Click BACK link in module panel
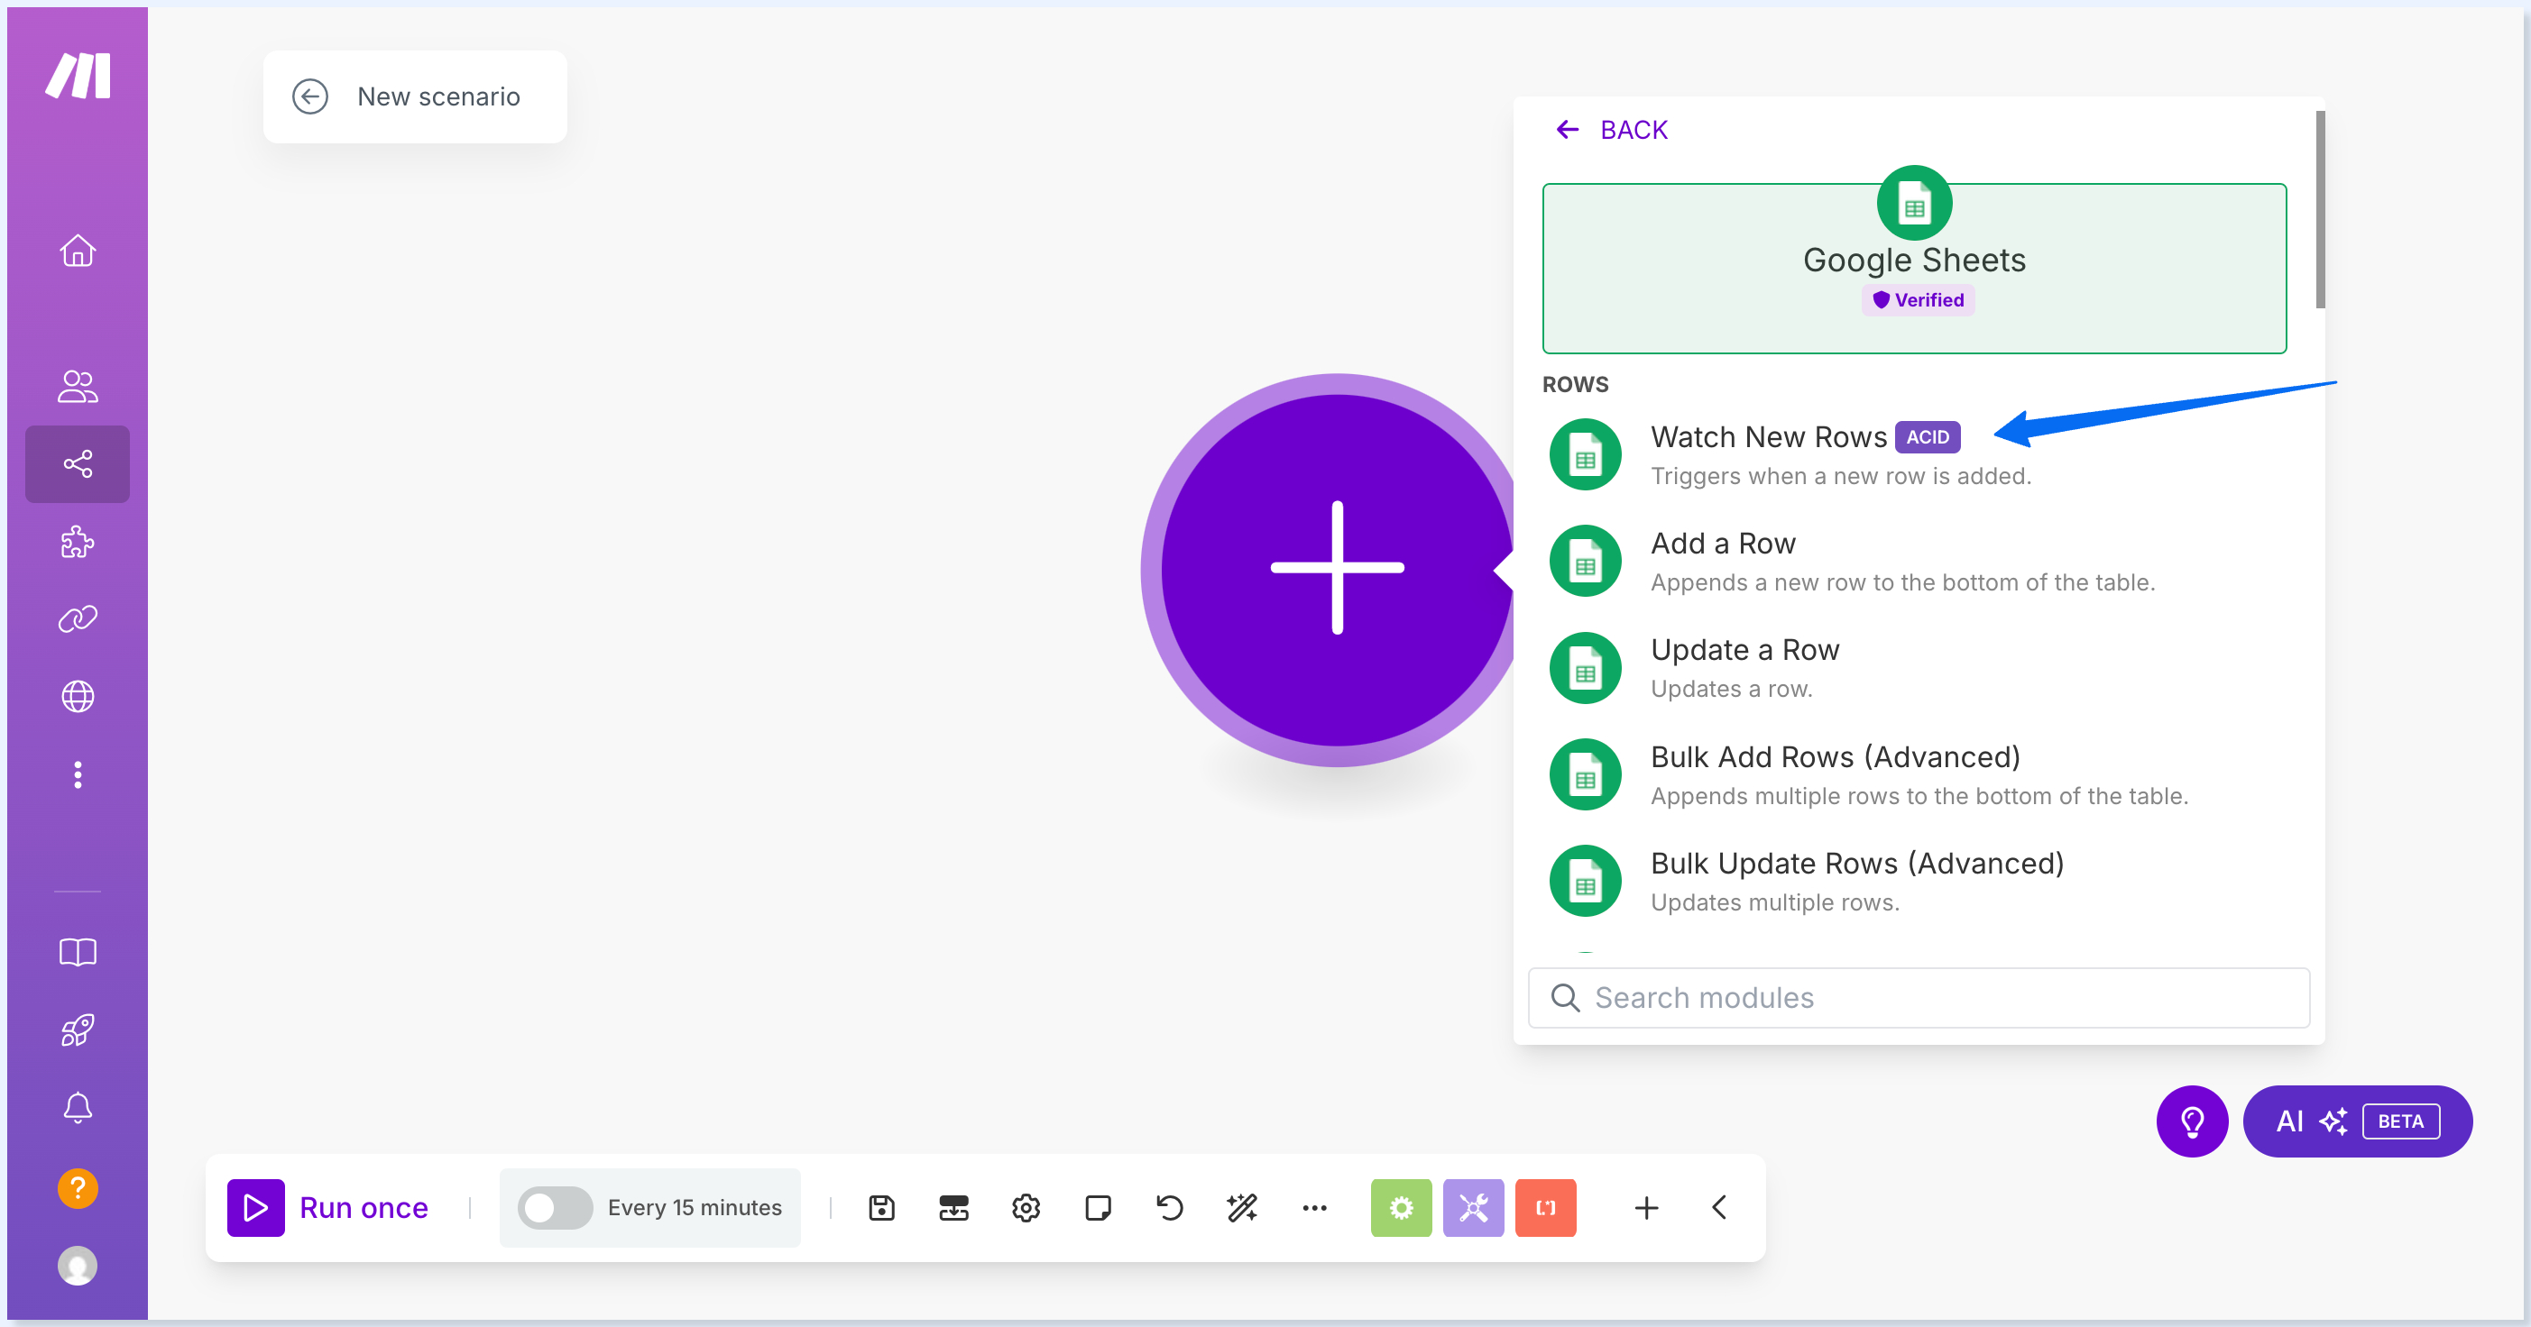This screenshot has height=1327, width=2531. tap(1611, 130)
